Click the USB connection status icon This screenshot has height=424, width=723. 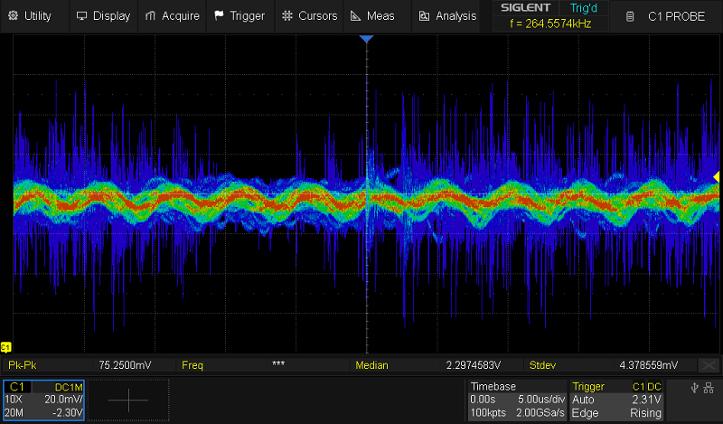pyautogui.click(x=694, y=389)
